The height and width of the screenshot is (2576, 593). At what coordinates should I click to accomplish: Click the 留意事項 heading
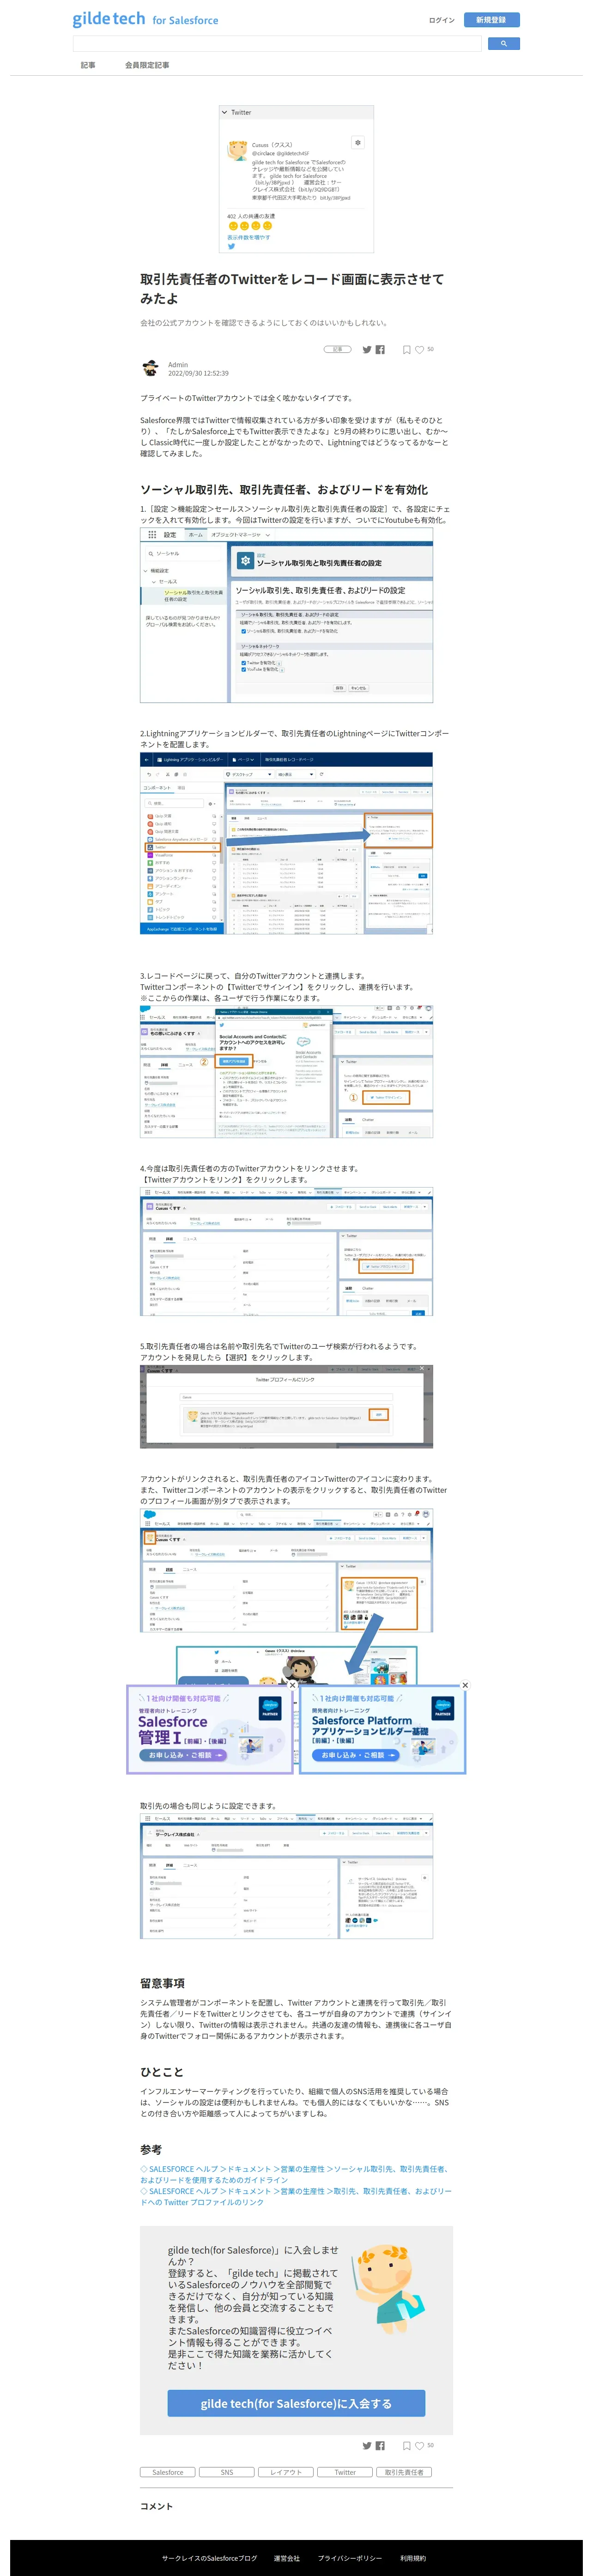tap(162, 1983)
